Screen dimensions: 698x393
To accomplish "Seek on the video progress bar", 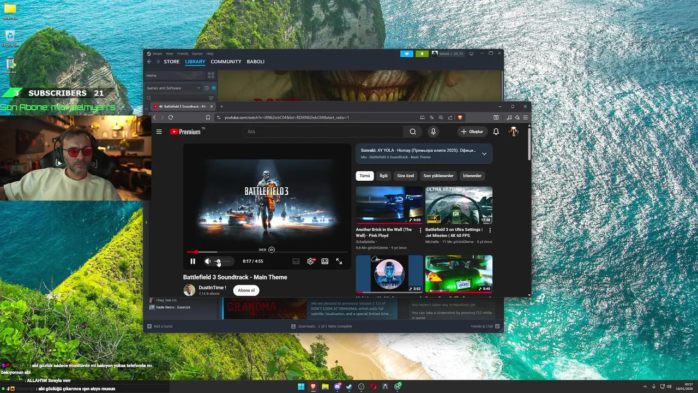I will (x=267, y=252).
